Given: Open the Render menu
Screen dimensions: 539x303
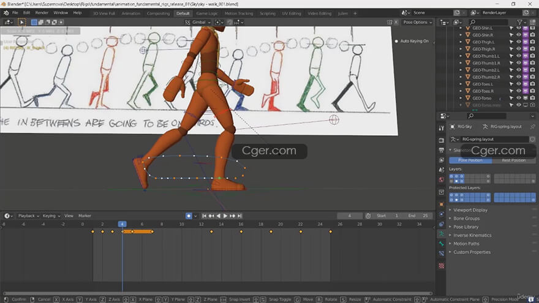Looking at the screenshot, I should 42,12.
